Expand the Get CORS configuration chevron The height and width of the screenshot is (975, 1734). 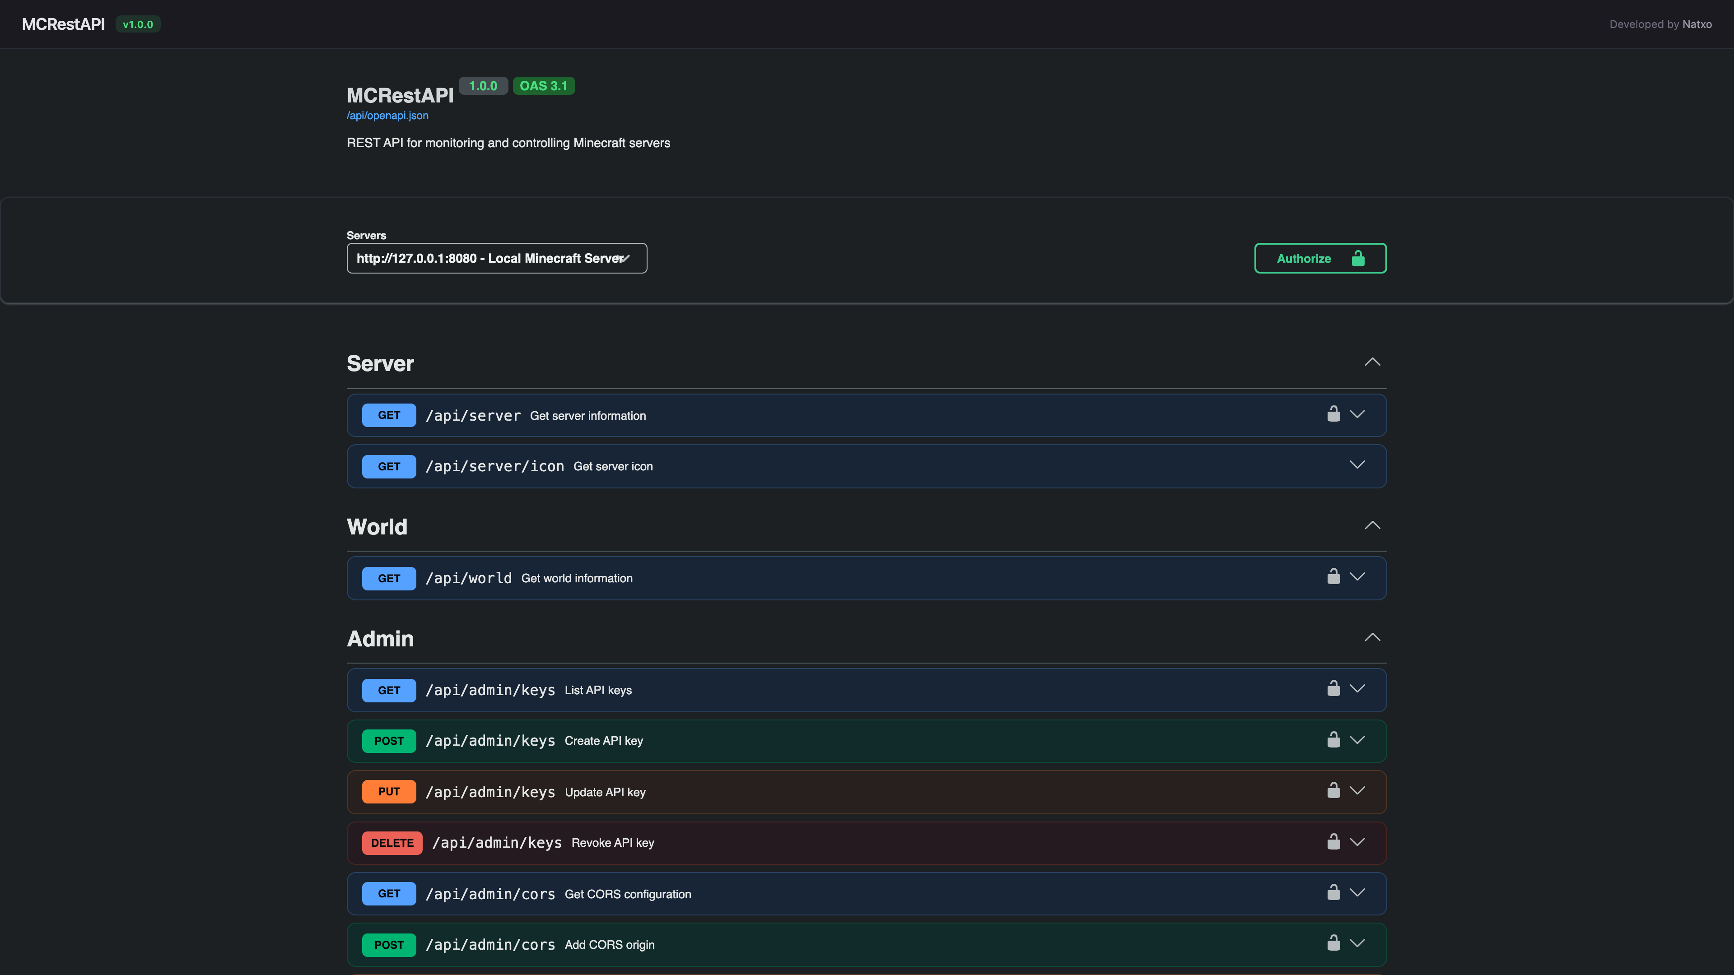pos(1357,892)
